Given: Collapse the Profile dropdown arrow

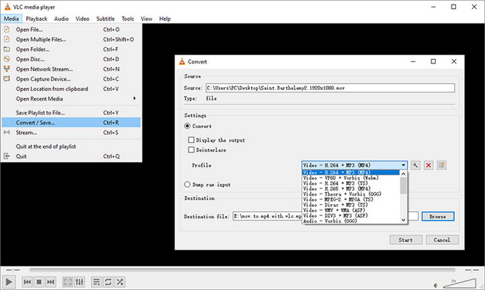Looking at the screenshot, I should tap(403, 165).
